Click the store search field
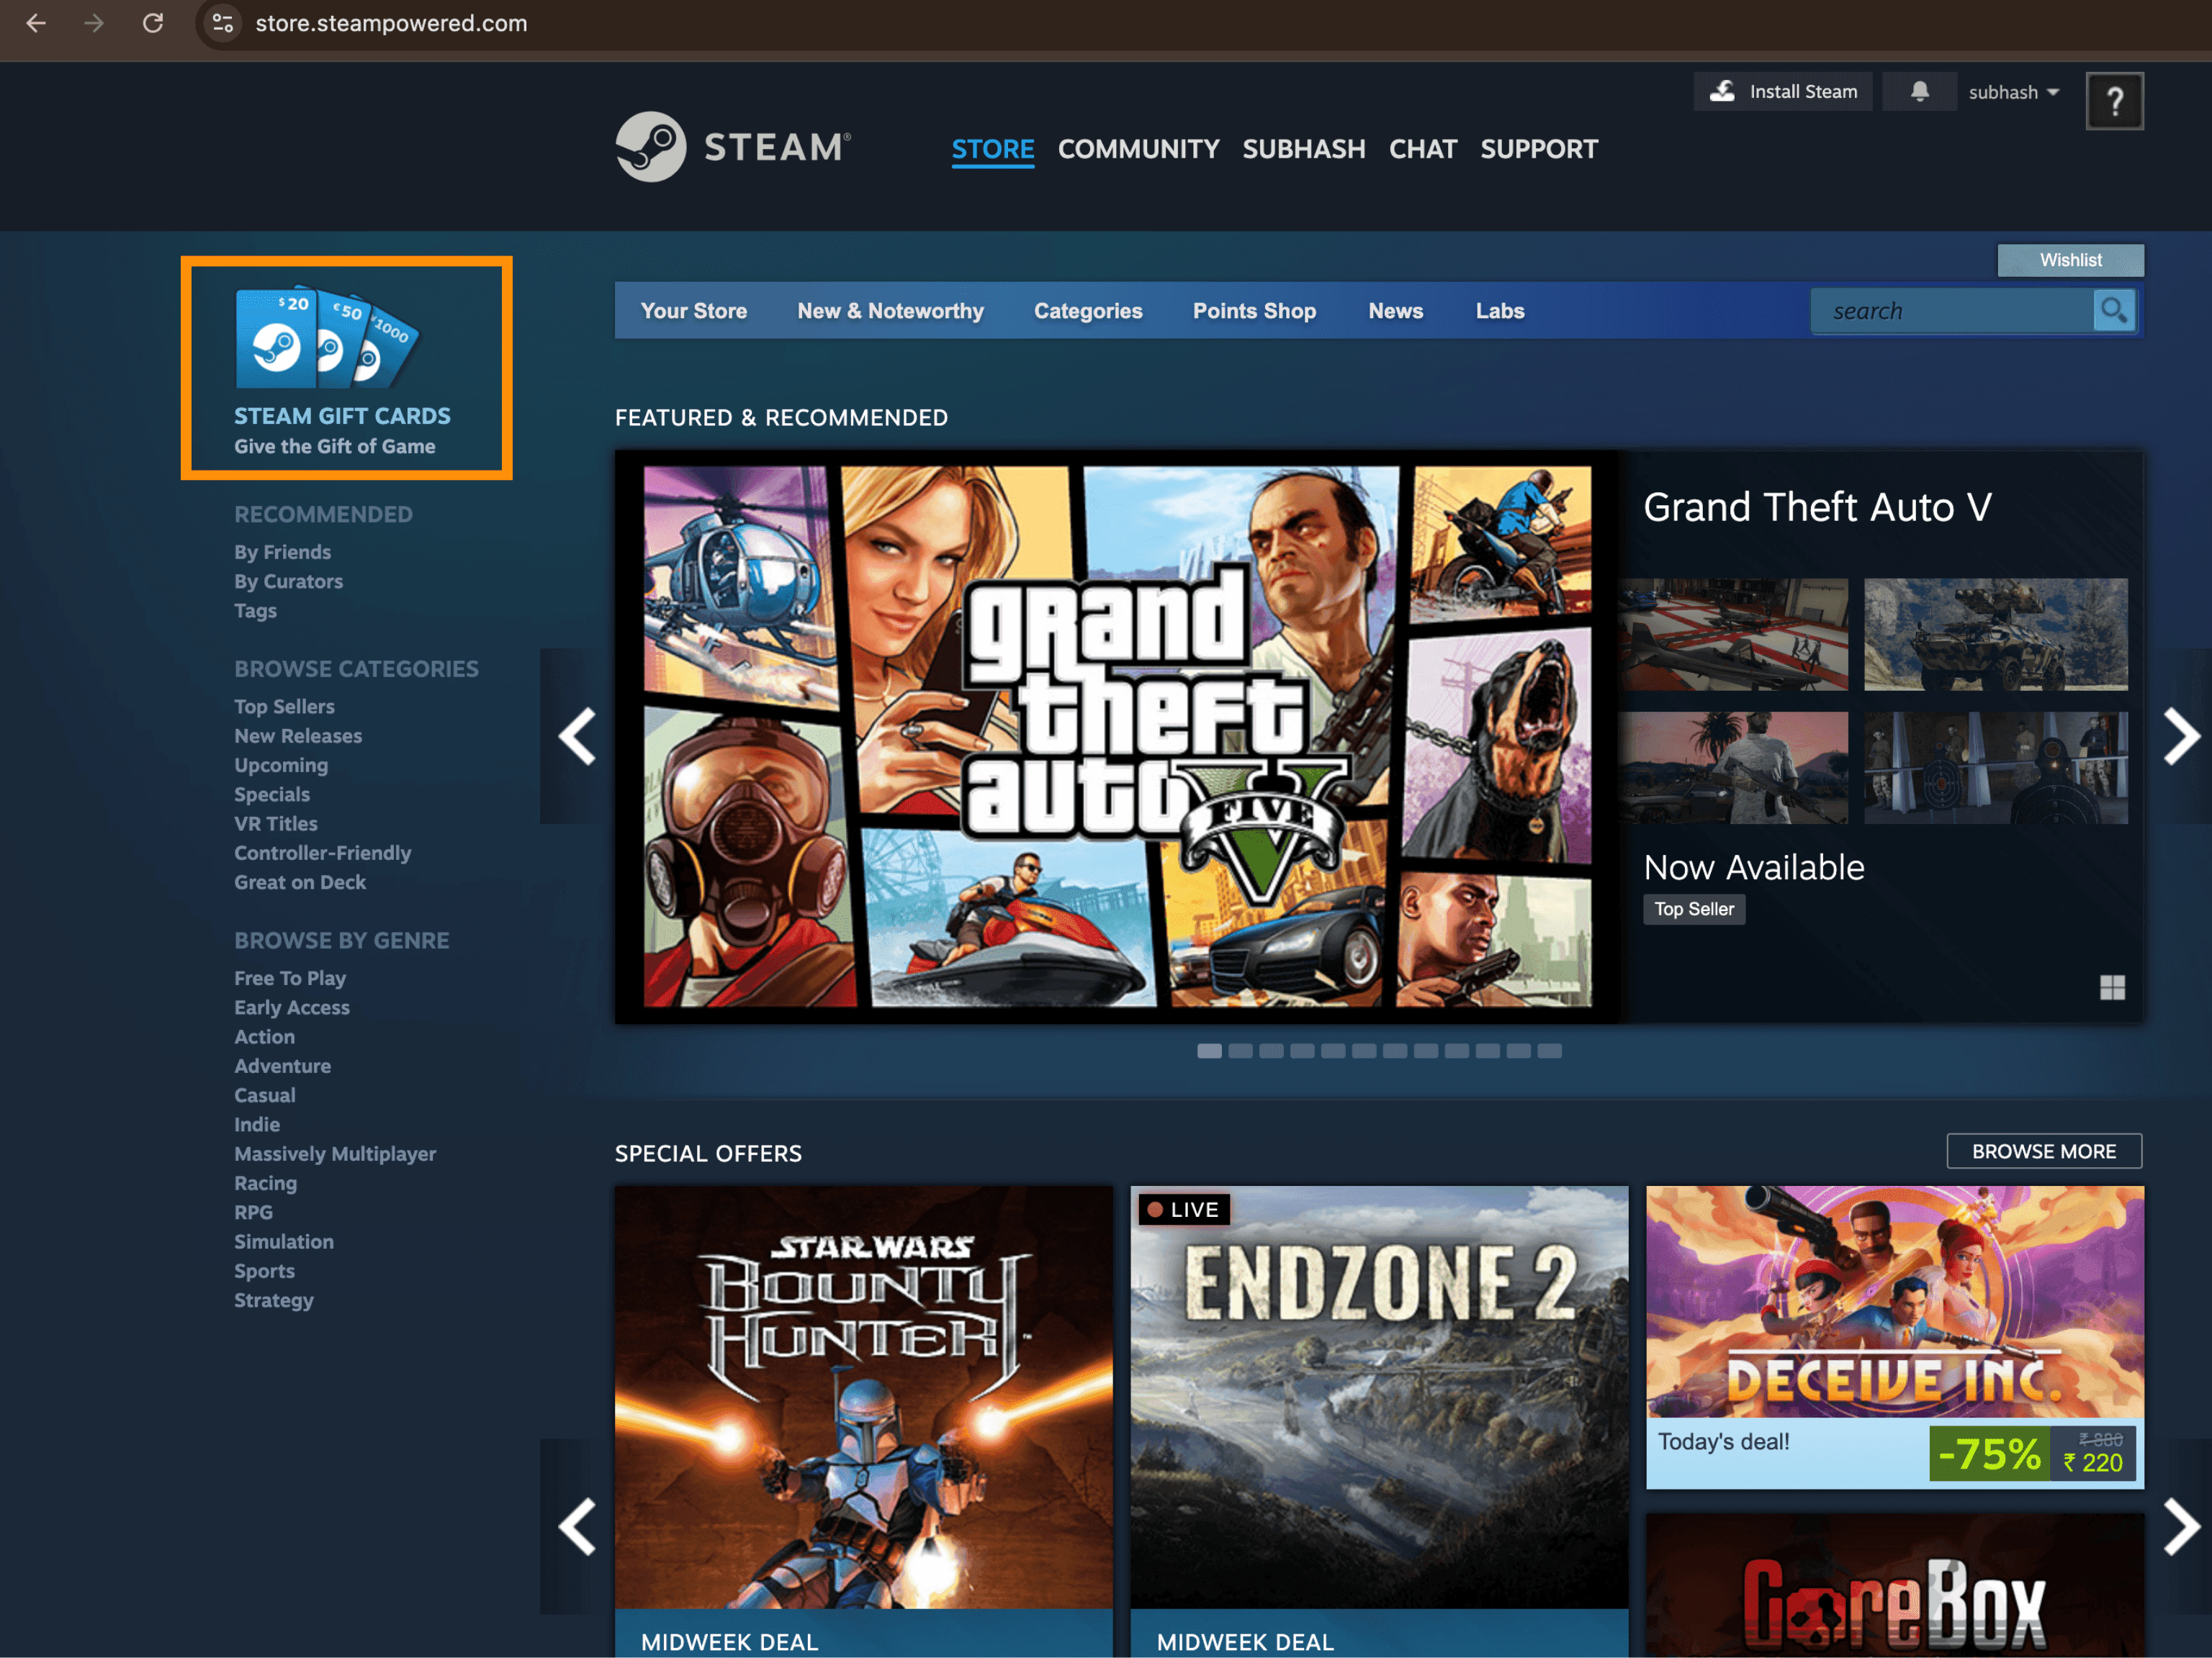The height and width of the screenshot is (1658, 2212). 1952,311
